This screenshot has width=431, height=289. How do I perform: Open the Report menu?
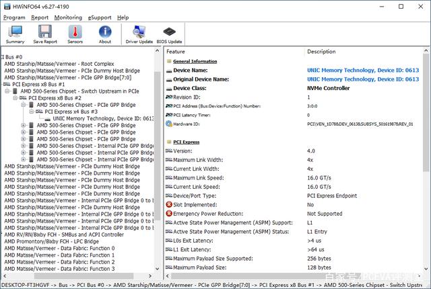click(x=40, y=17)
